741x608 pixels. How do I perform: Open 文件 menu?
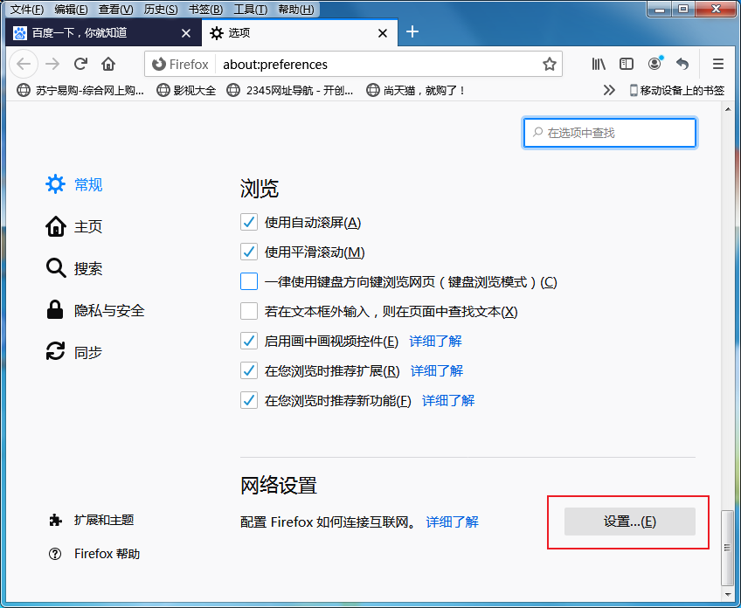(x=27, y=9)
